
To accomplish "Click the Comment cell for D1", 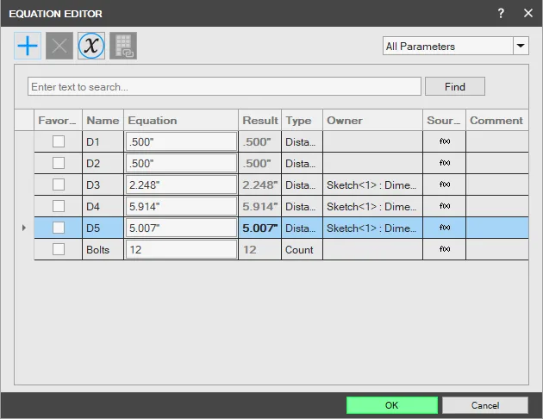I will pyautogui.click(x=497, y=141).
